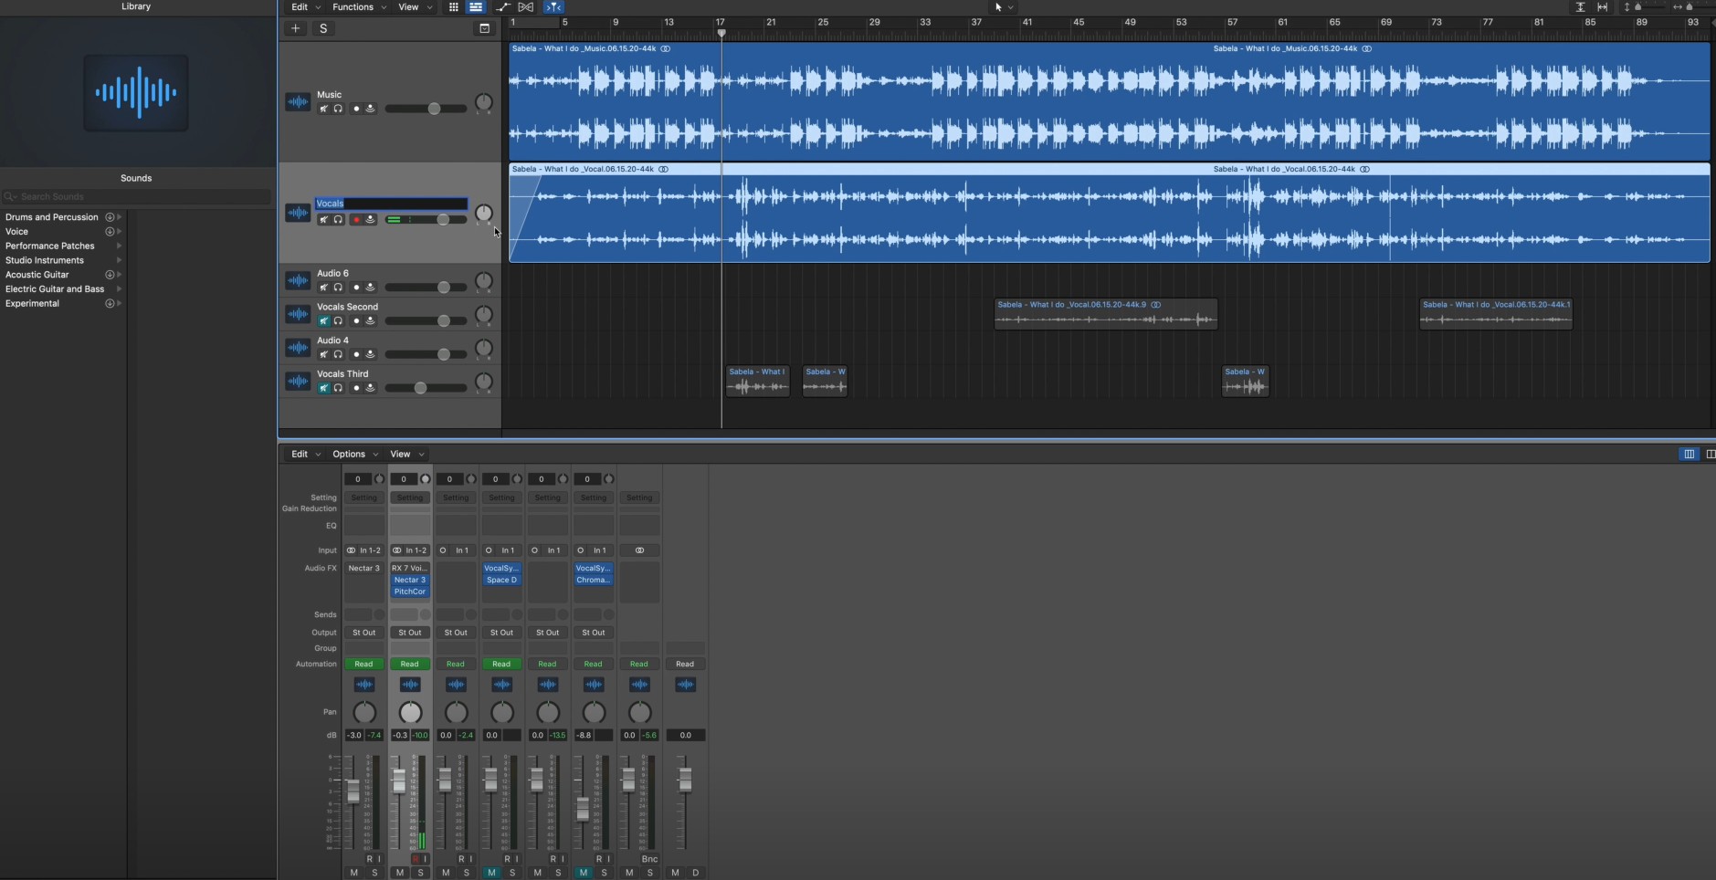Viewport: 1716px width, 880px height.
Task: Open the Chroma... plugin slot
Action: point(593,580)
